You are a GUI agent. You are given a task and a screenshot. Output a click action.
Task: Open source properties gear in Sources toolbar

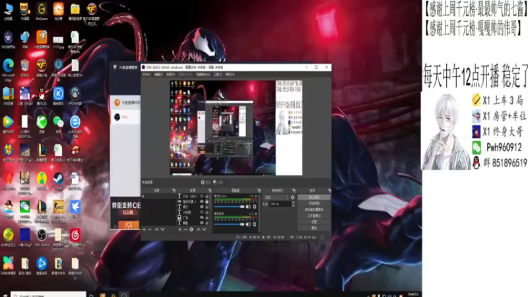(191, 229)
